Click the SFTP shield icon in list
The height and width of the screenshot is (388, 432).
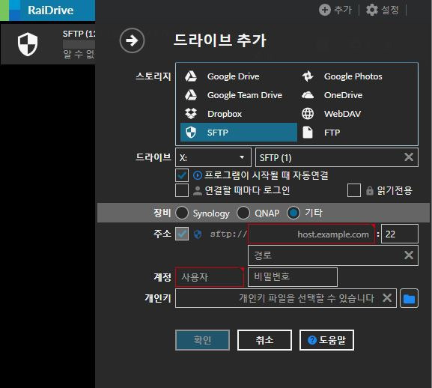click(191, 133)
